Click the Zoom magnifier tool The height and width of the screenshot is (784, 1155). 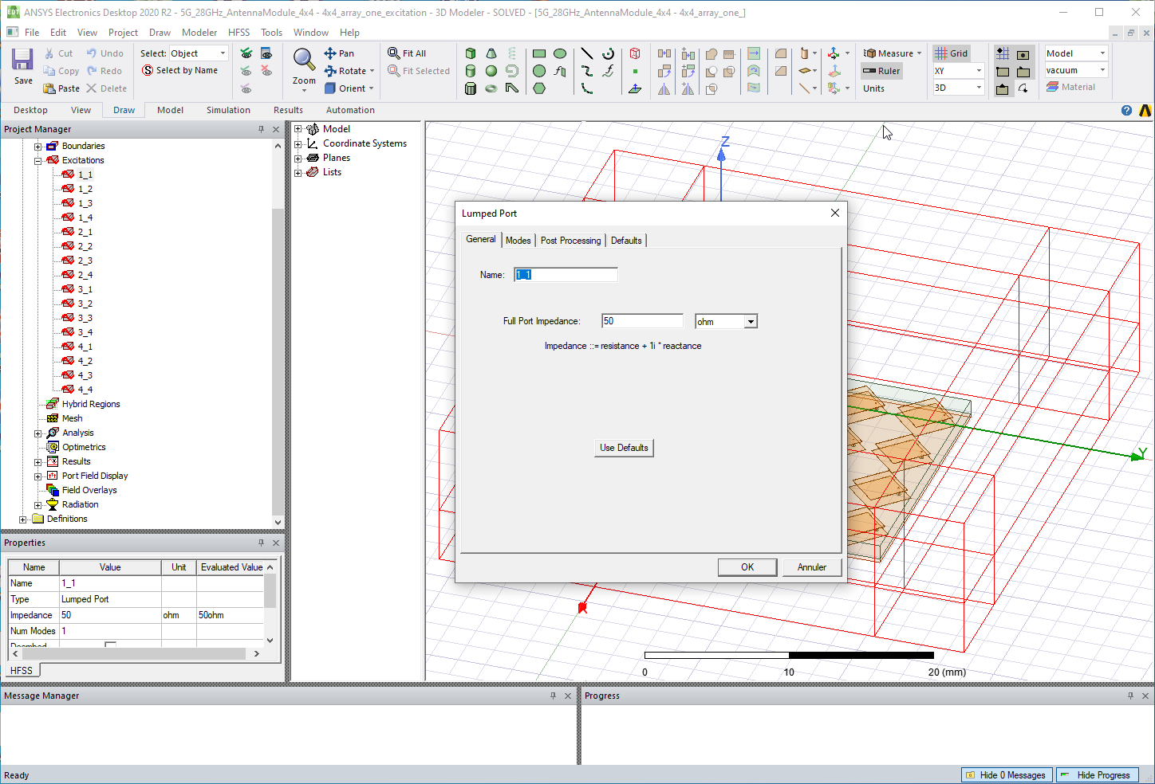click(304, 60)
